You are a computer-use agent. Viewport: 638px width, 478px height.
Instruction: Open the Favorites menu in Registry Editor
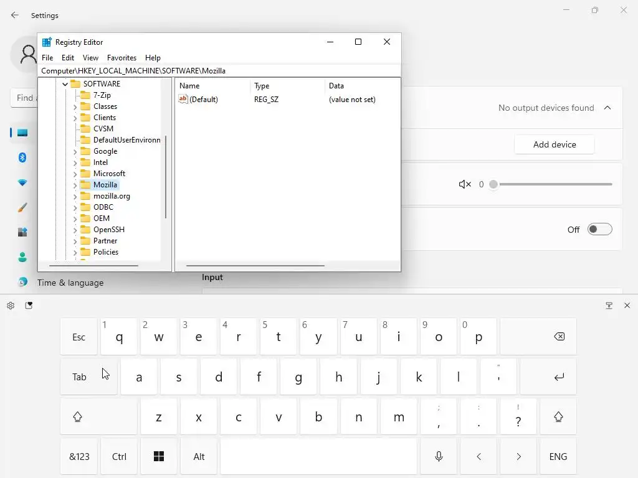(121, 58)
